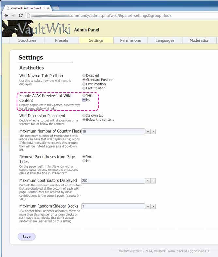Open the Moderation tab

[x=199, y=40]
